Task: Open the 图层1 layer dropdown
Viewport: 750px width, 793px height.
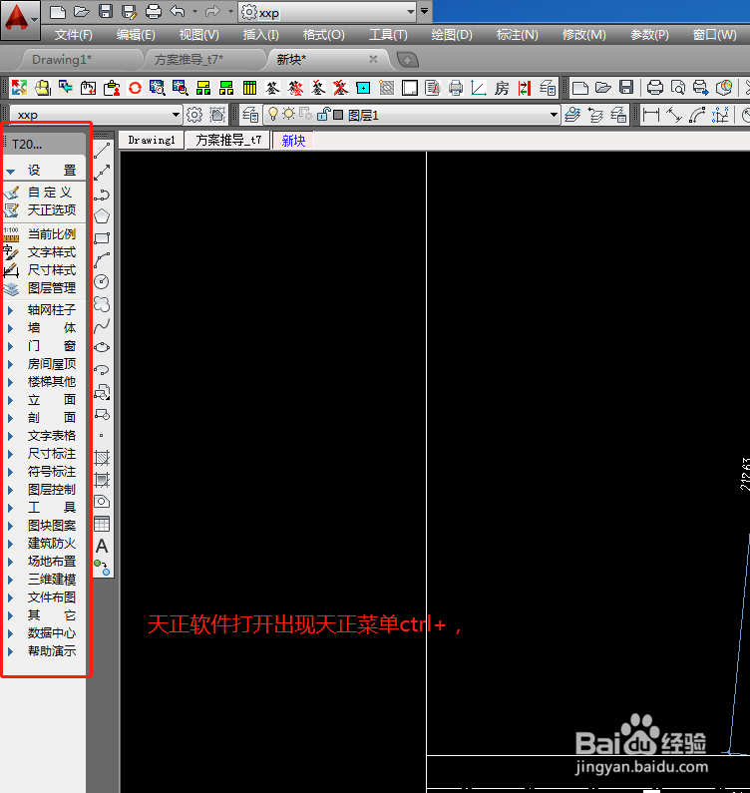Action: click(554, 115)
